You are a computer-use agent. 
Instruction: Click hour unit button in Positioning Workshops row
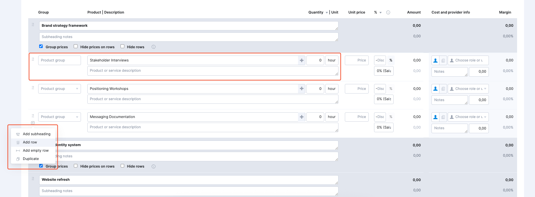(x=332, y=89)
